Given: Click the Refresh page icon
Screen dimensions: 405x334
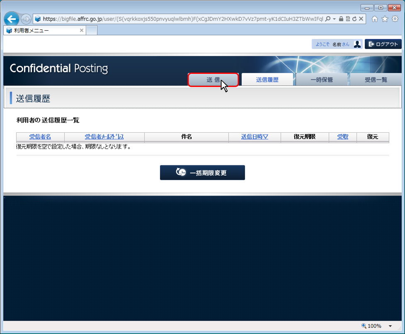Looking at the screenshot, I should click(354, 19).
